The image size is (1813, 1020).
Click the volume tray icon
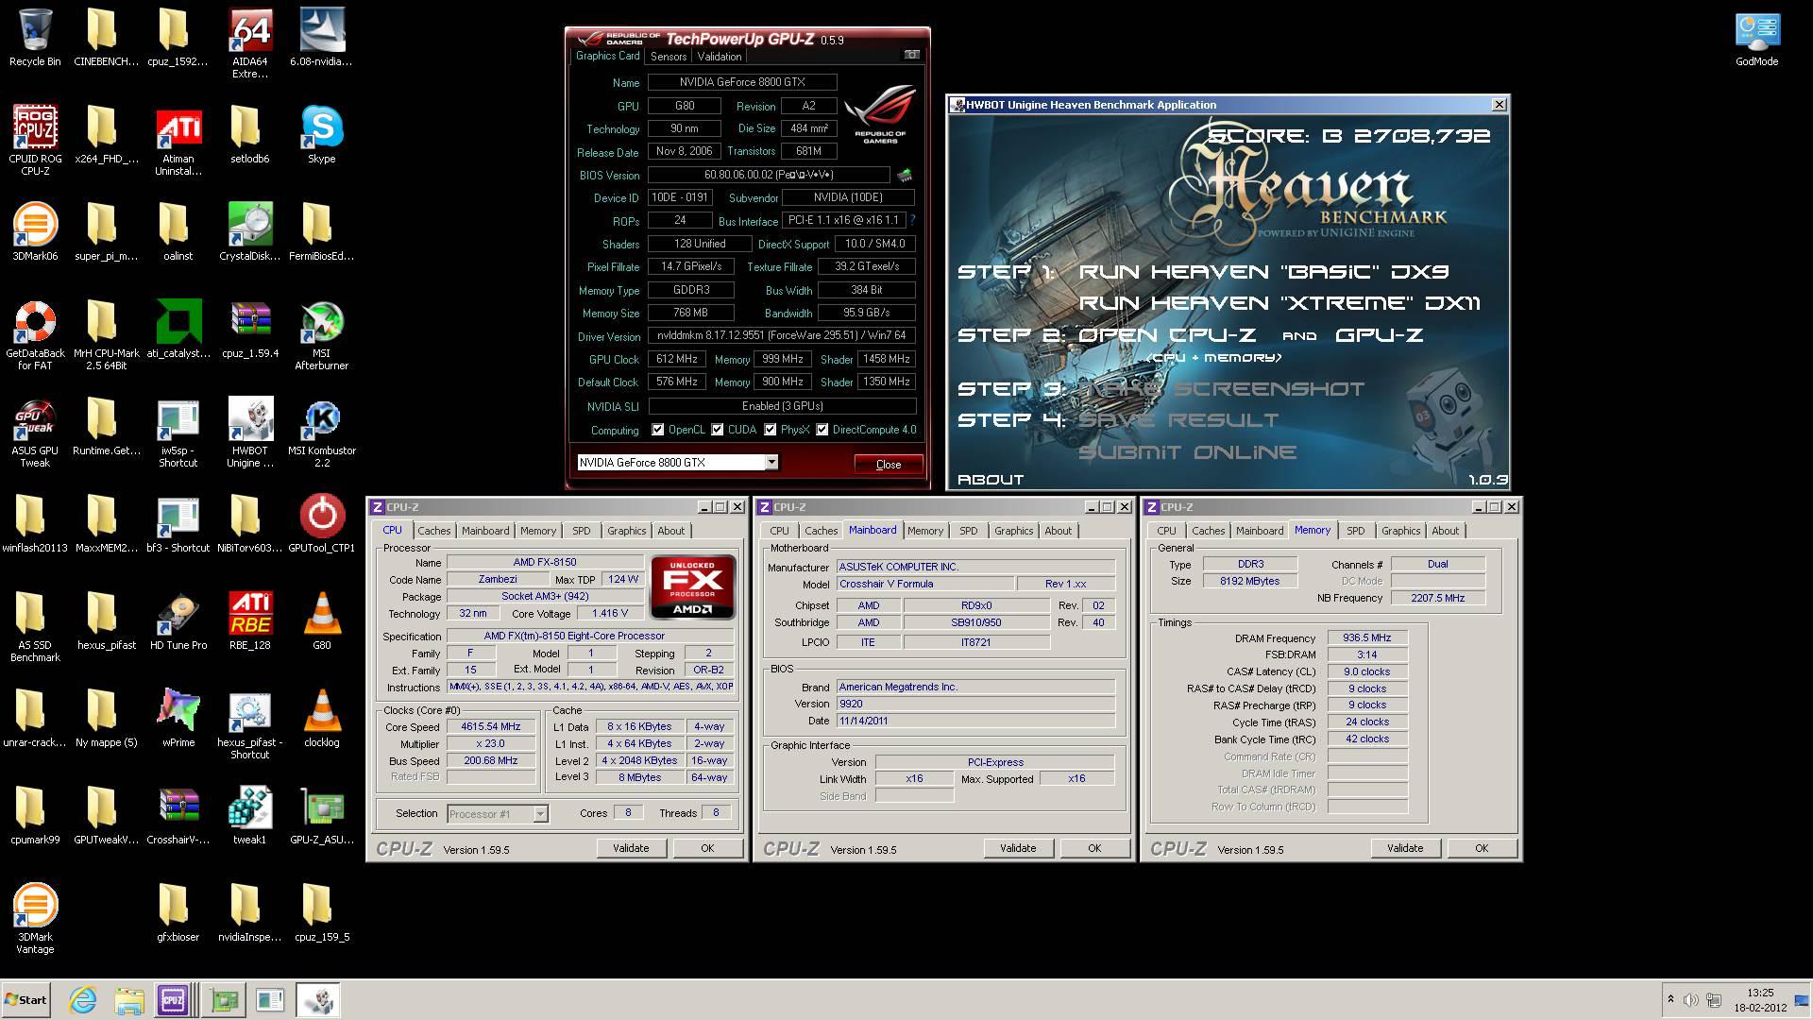[x=1690, y=1000]
